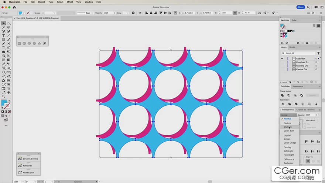
Task: Switch to the Appearance tab
Action: point(298,86)
